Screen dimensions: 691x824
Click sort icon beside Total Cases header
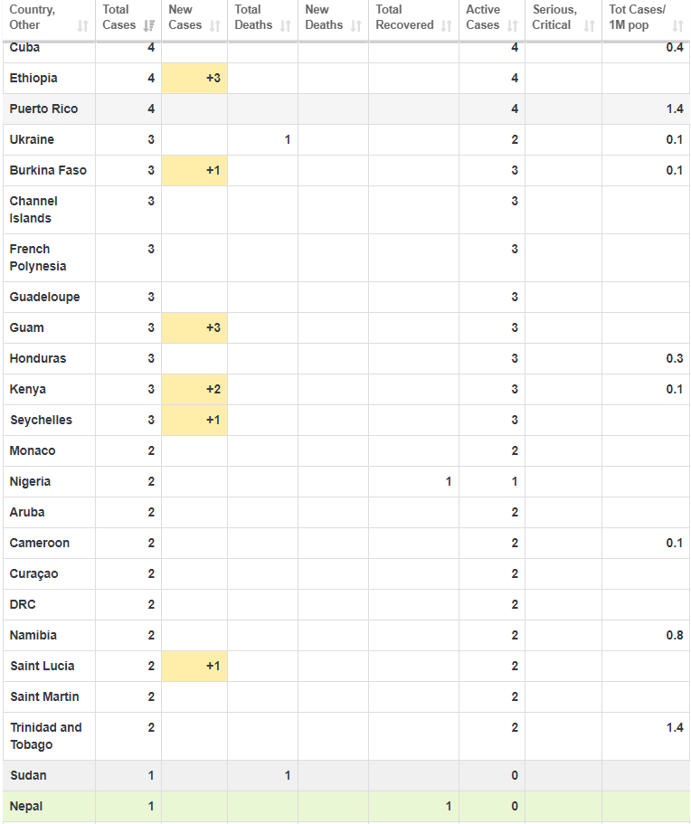click(x=150, y=25)
